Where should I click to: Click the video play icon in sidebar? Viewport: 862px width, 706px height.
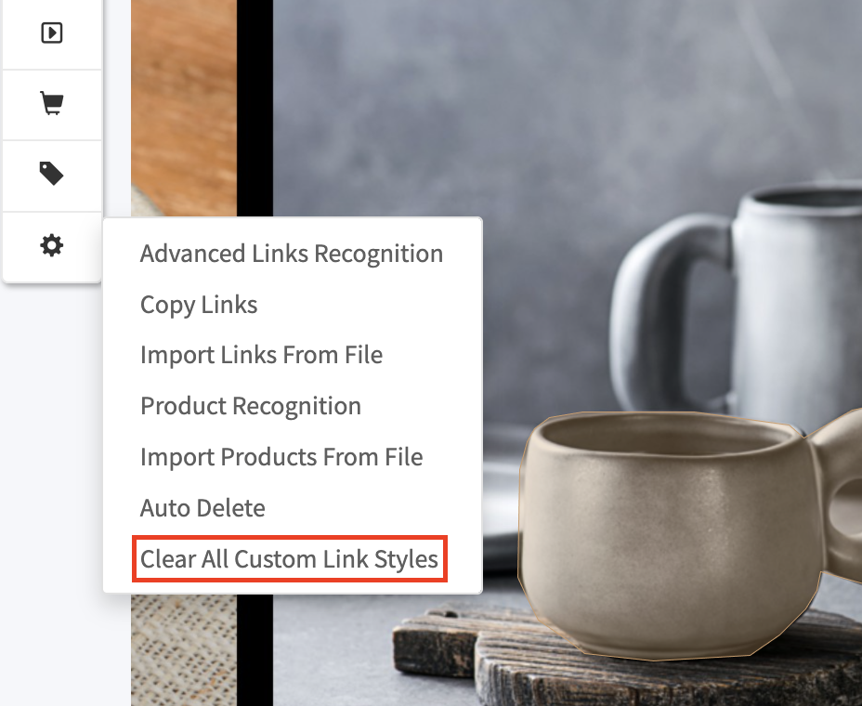click(x=52, y=33)
